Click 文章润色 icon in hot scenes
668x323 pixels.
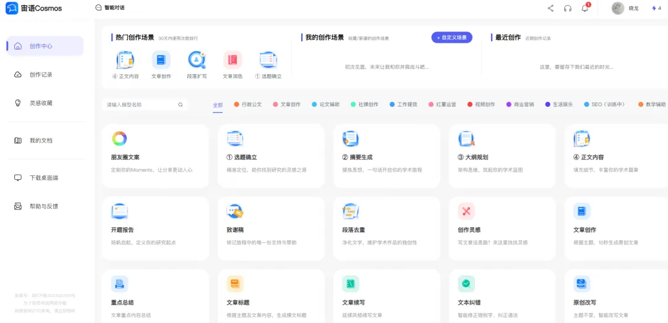click(x=233, y=60)
